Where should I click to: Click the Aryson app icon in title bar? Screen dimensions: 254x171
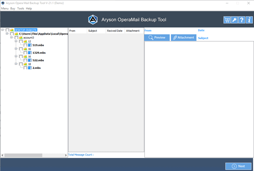(3, 3)
